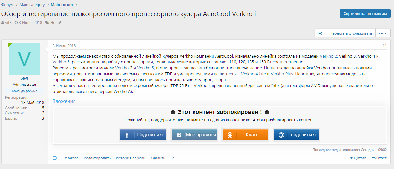This screenshot has height=169, width=394.
Task: Tick the post selection checkbox
Action: click(55, 158)
